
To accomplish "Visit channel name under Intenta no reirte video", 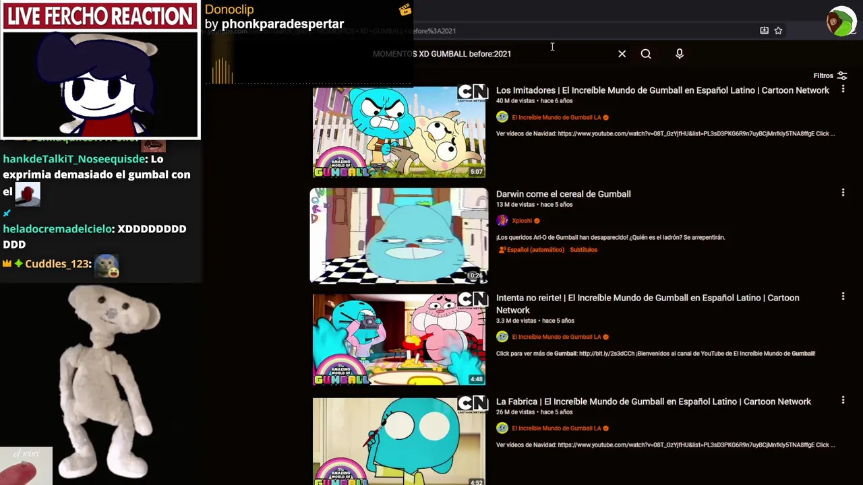I will tap(556, 337).
